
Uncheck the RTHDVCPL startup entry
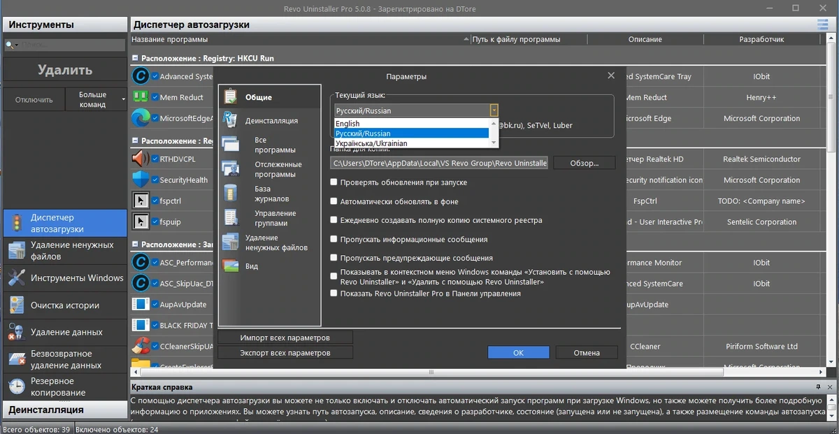pyautogui.click(x=155, y=159)
